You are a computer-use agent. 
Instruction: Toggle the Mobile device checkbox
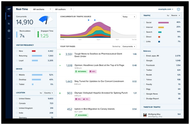(17, 75)
